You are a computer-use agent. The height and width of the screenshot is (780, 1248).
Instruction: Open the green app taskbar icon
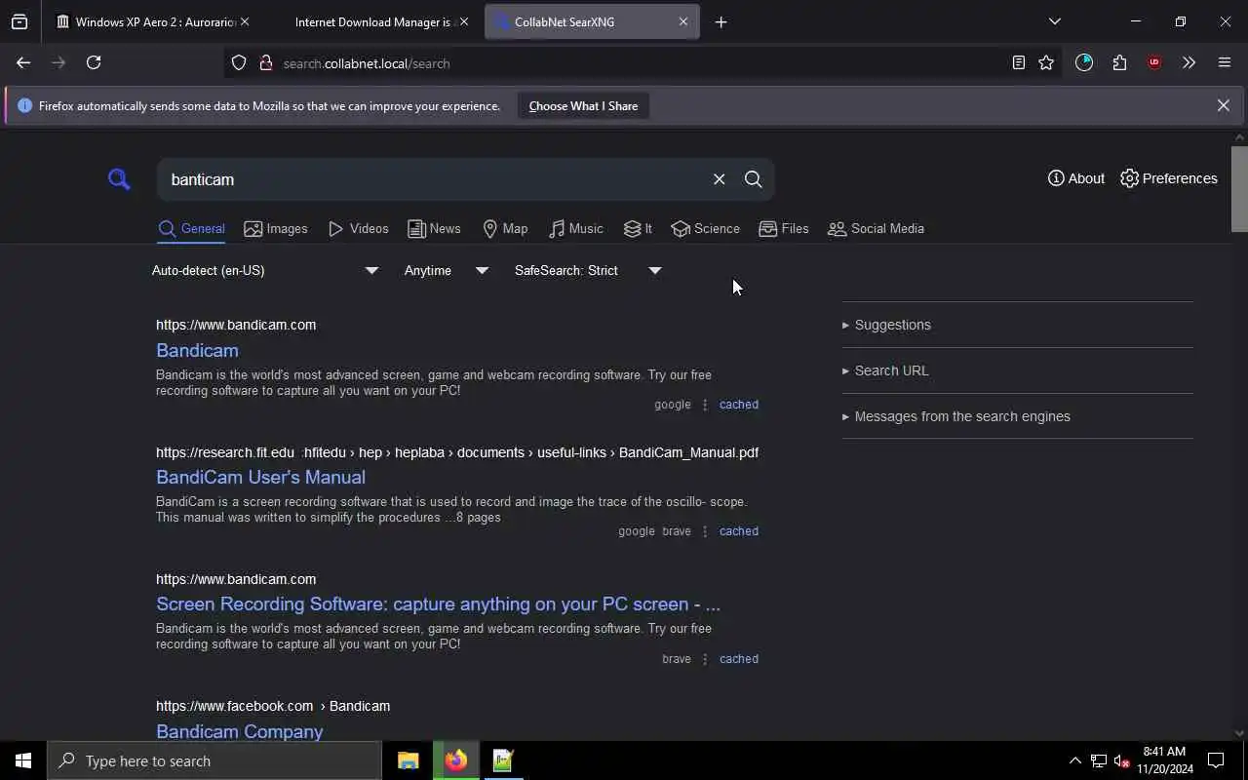point(503,760)
